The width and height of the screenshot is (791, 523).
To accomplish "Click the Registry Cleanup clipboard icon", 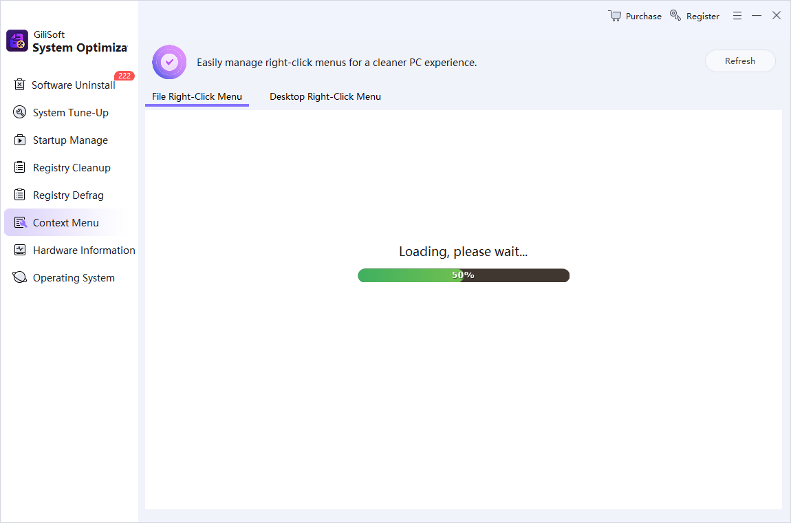I will click(x=20, y=167).
